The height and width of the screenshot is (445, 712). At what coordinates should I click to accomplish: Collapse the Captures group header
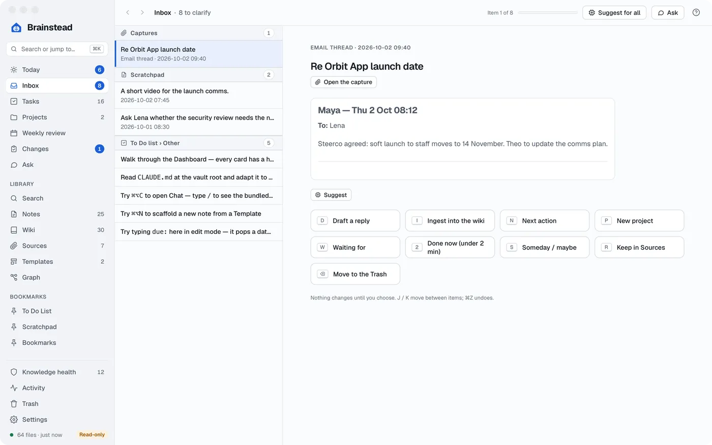198,33
